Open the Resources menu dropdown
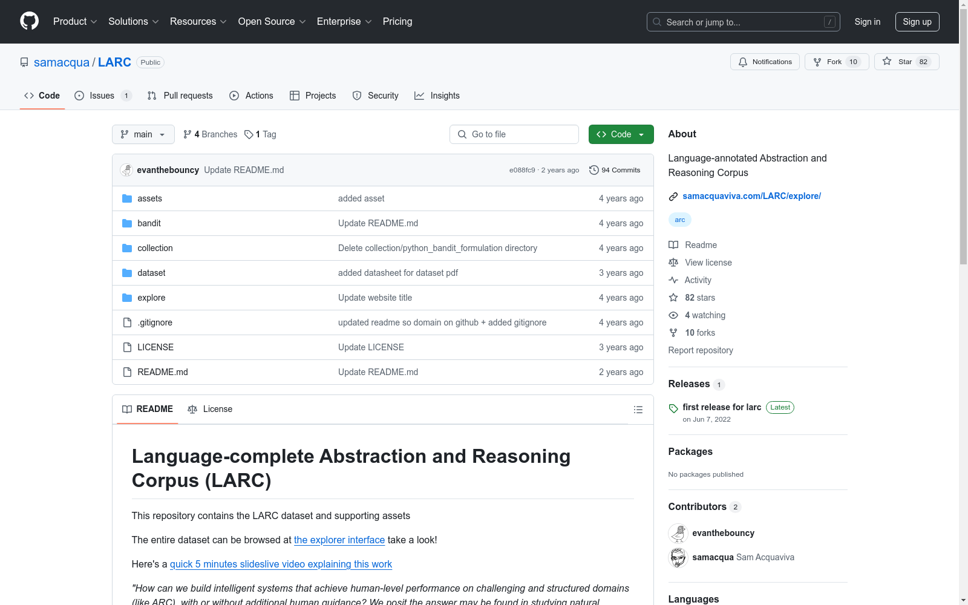Image resolution: width=968 pixels, height=605 pixels. point(198,22)
